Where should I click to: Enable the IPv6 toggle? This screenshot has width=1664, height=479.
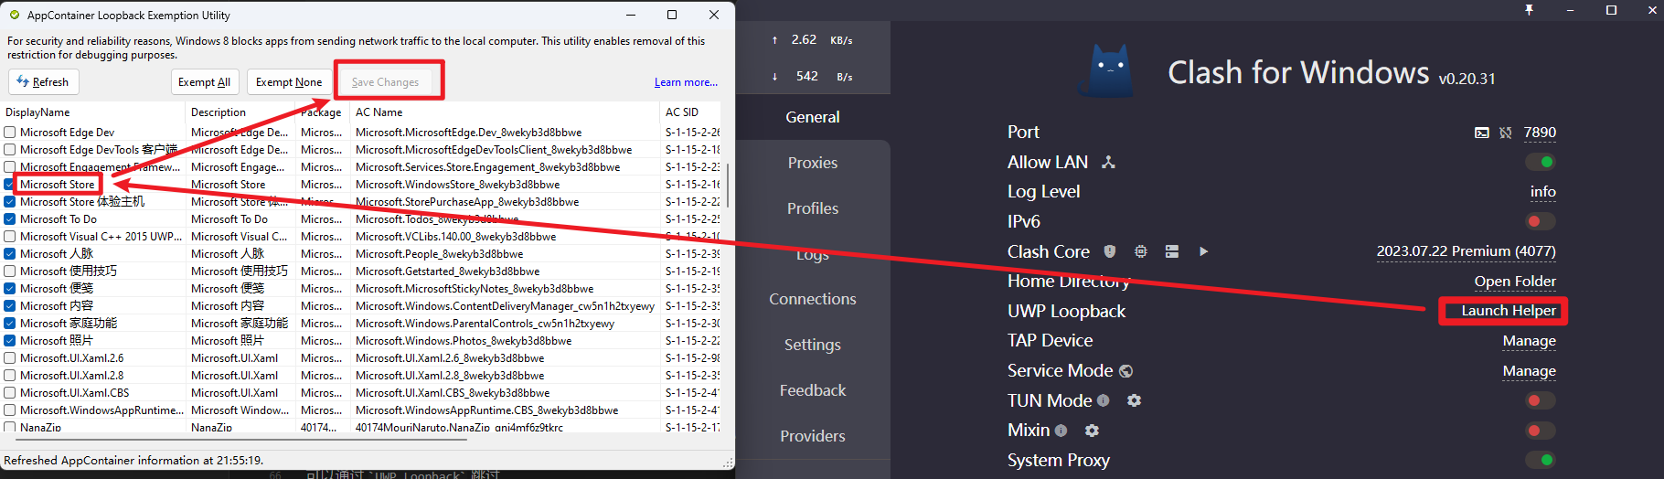1541,221
